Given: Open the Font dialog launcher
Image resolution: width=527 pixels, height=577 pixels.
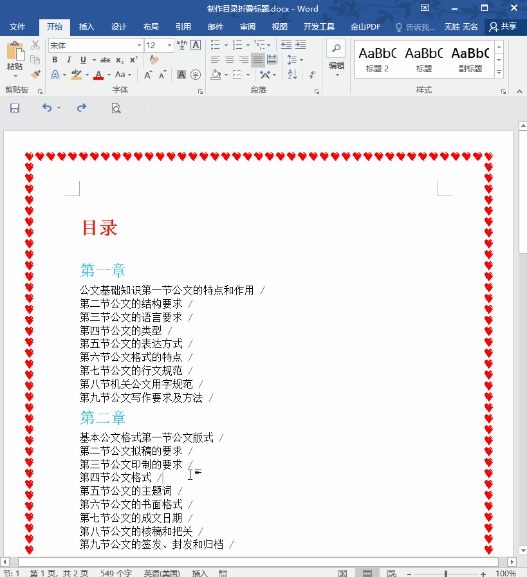Looking at the screenshot, I should click(201, 91).
